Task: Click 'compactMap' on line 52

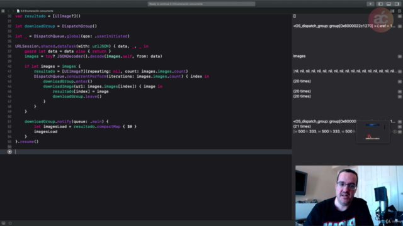Action: [108, 127]
